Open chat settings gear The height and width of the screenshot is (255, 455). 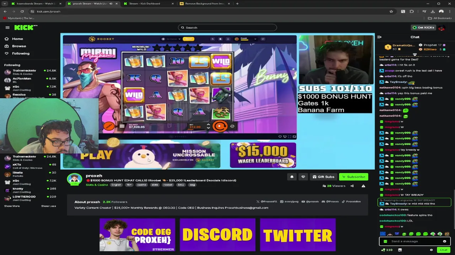pyautogui.click(x=431, y=250)
